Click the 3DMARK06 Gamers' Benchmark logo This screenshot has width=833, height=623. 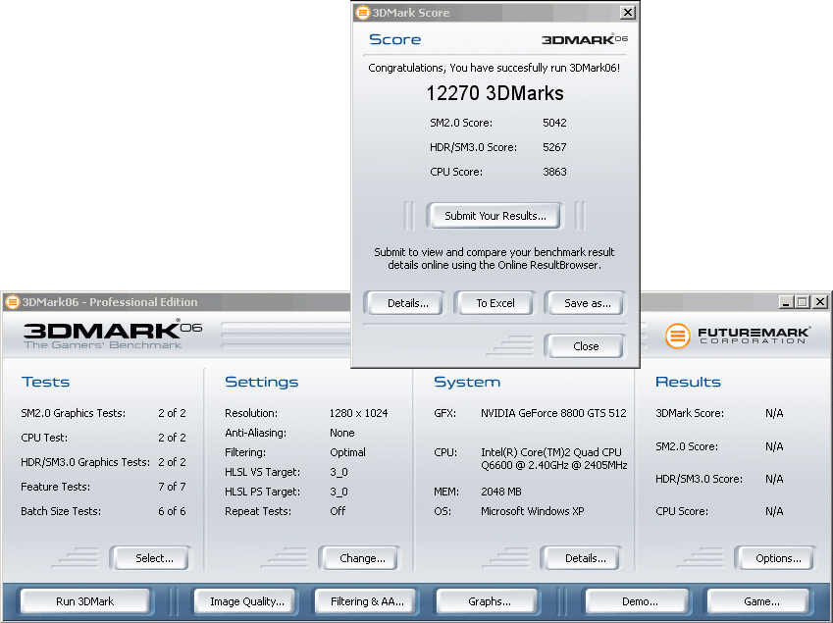pos(113,336)
